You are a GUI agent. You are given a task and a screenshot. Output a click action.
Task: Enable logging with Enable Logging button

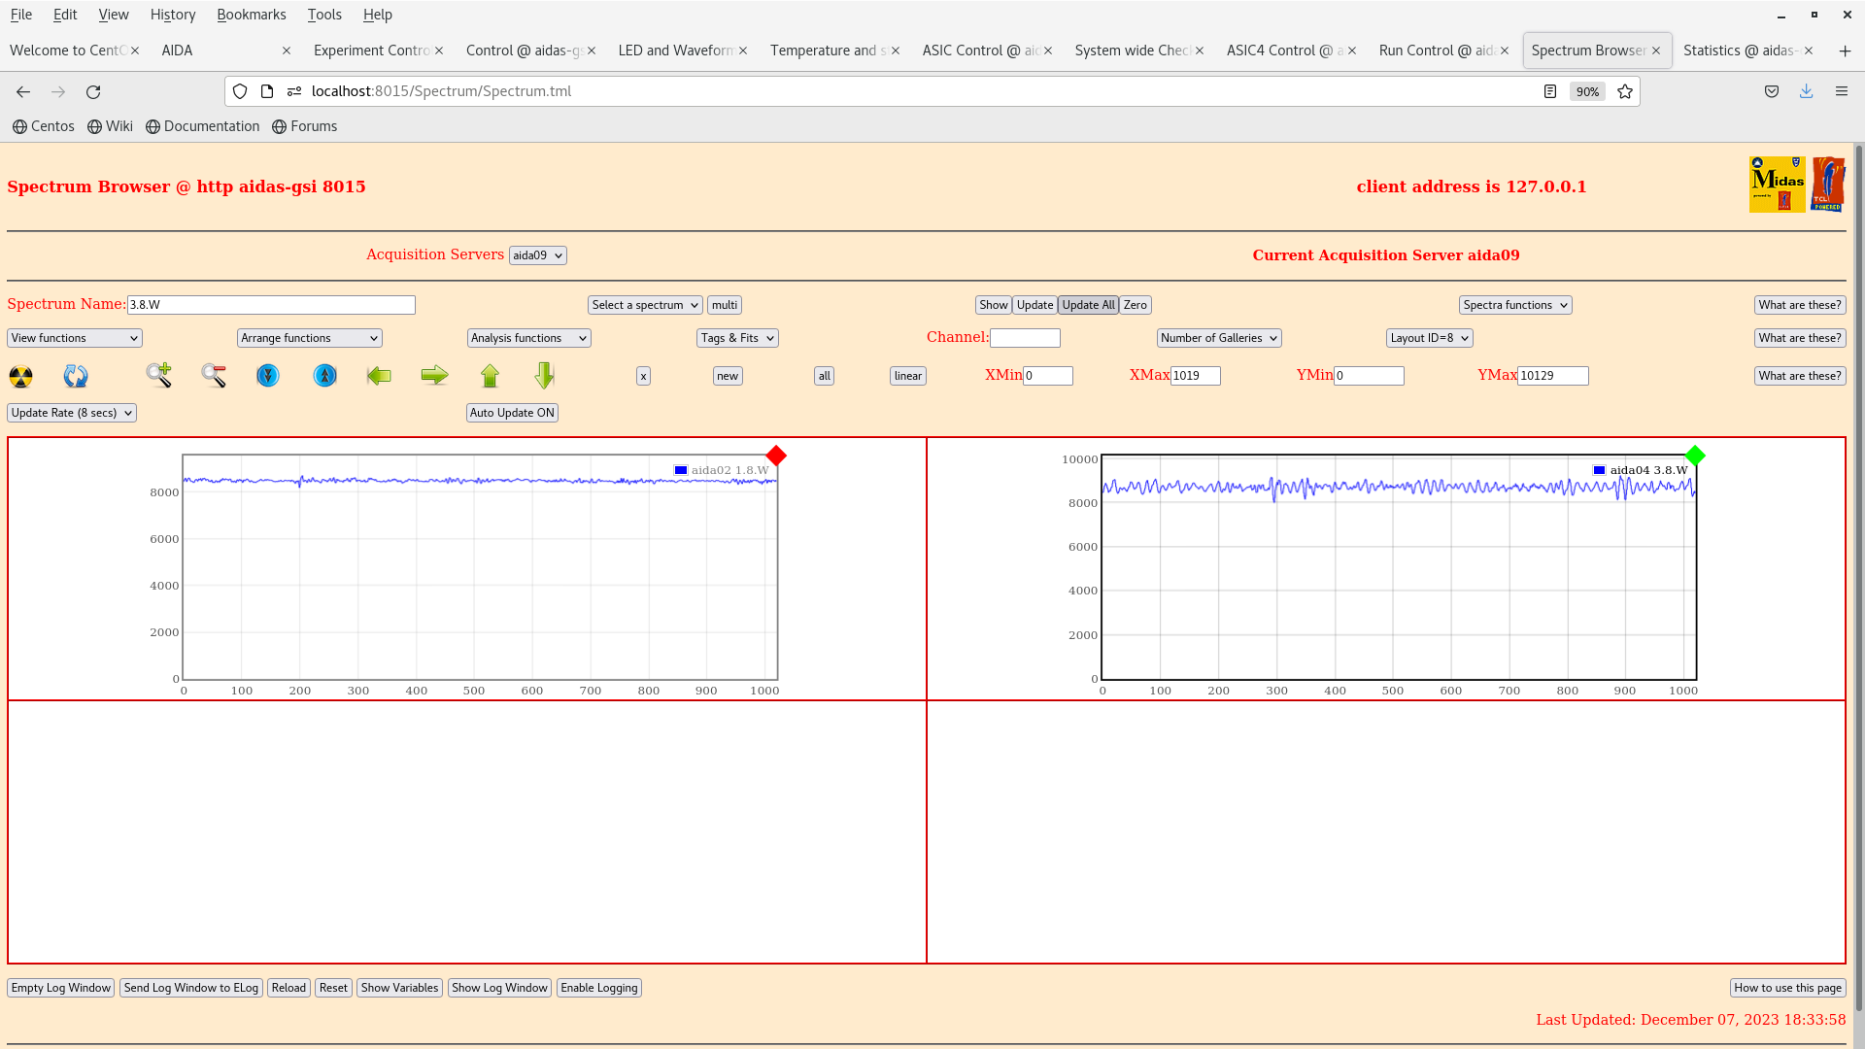tap(598, 988)
